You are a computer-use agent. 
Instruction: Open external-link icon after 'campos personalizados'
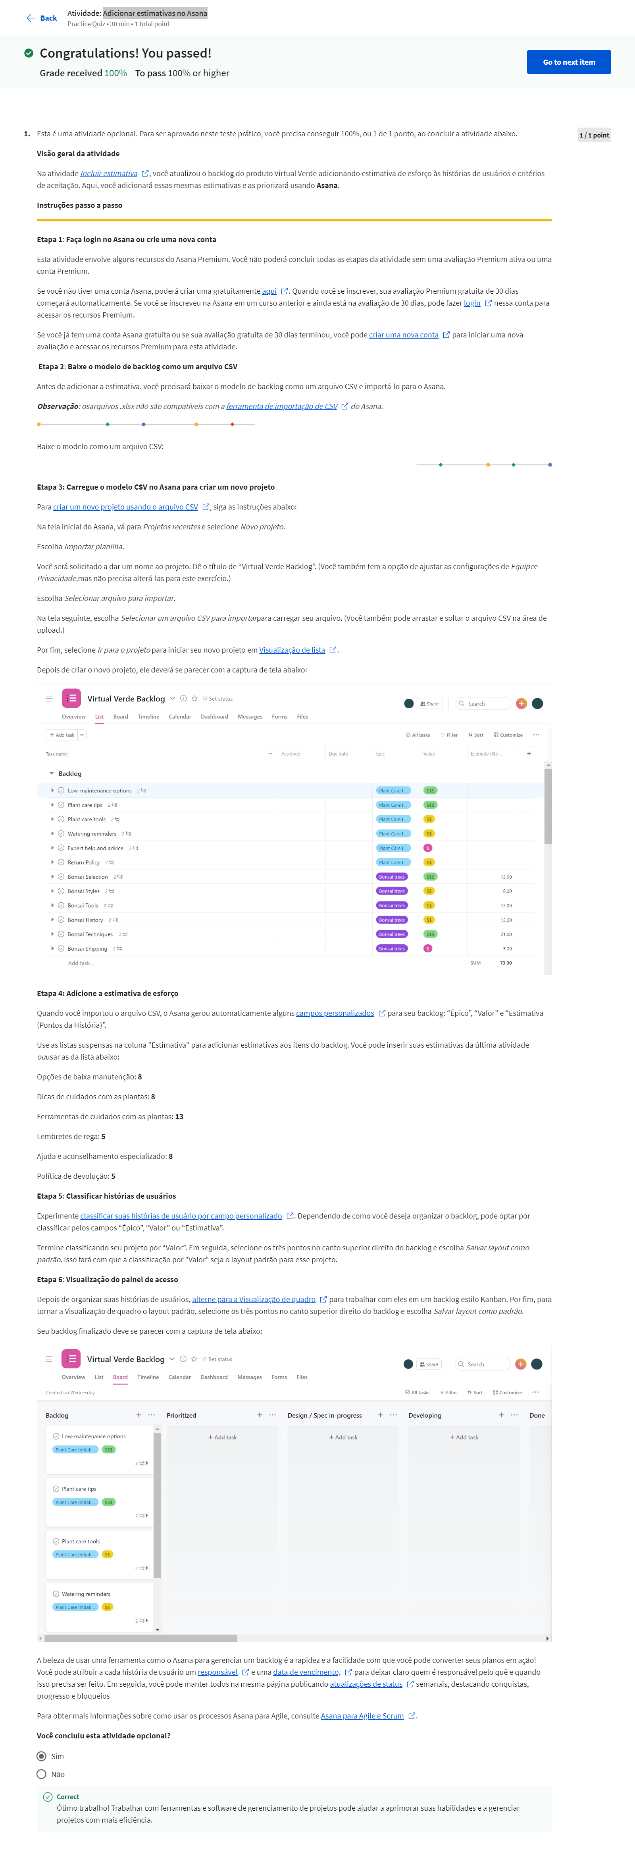point(382,1013)
